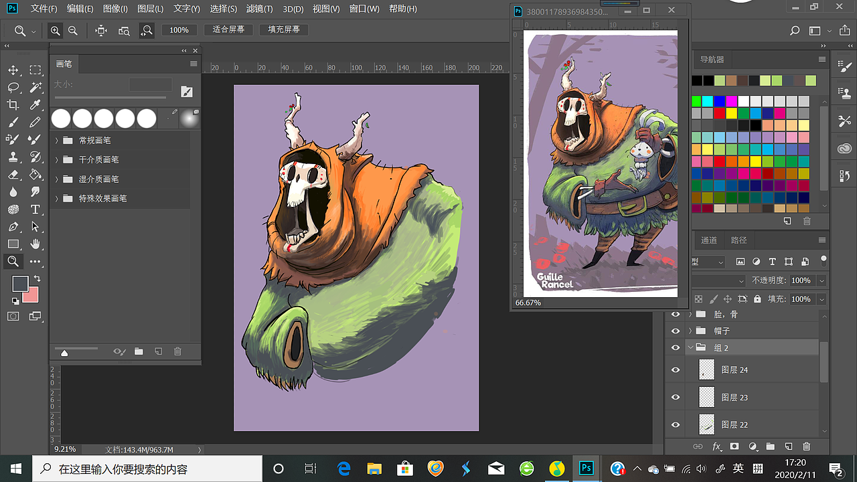Swap foreground and background colors
Viewport: 857px width, 482px height.
coord(37,278)
